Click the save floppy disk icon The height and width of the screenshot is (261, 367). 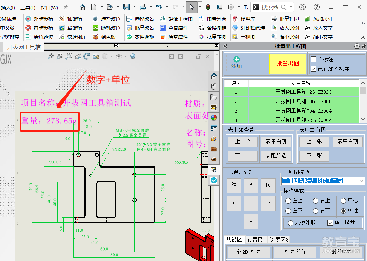click(126, 7)
